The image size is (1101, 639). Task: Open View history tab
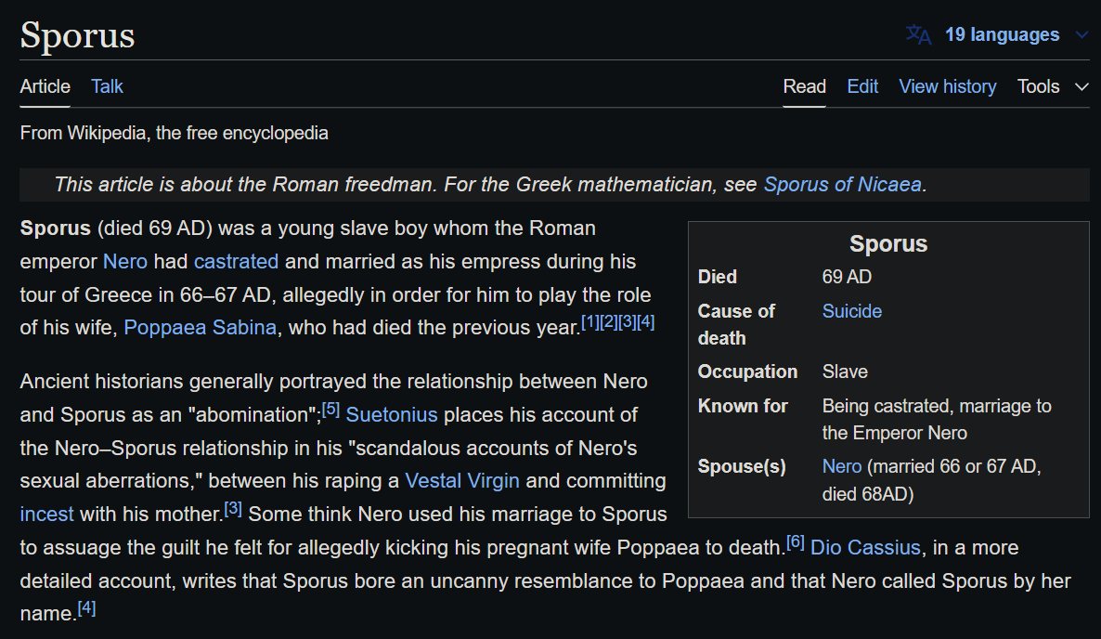click(x=947, y=86)
